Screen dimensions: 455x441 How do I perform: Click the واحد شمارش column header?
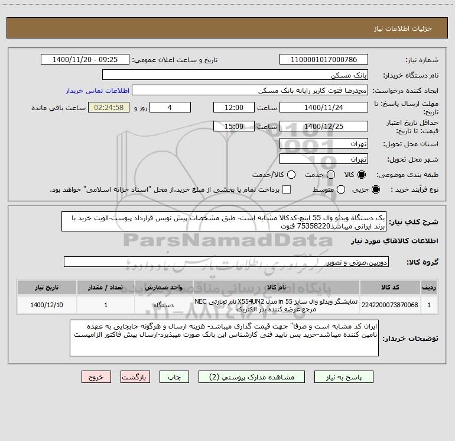(164, 288)
